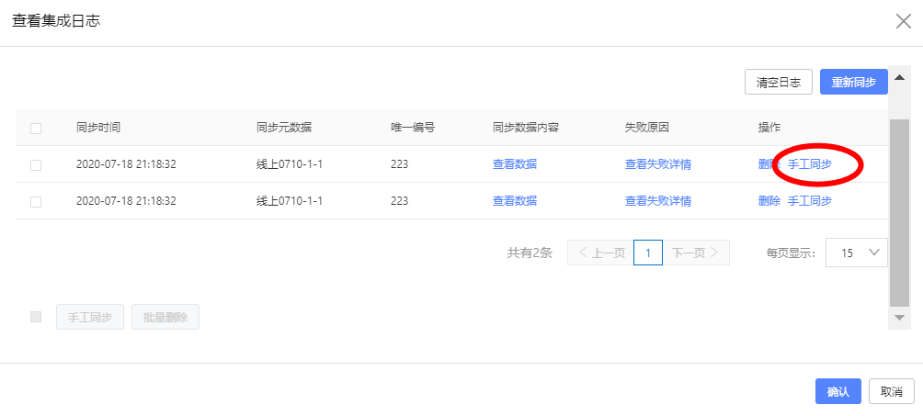The image size is (923, 416).
Task: Cancel with the 取消 button
Action: [x=891, y=391]
